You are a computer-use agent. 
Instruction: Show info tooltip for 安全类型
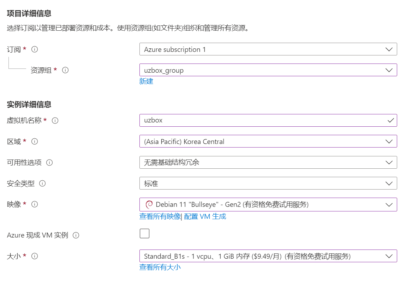tap(42, 184)
